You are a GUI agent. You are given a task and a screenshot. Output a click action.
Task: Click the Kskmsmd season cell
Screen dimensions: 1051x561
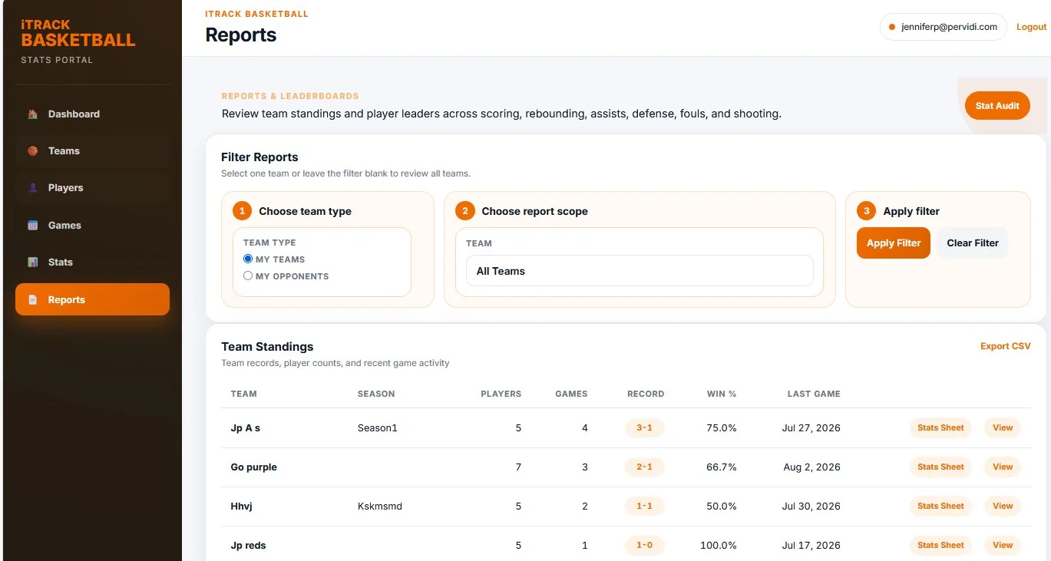pyautogui.click(x=380, y=507)
